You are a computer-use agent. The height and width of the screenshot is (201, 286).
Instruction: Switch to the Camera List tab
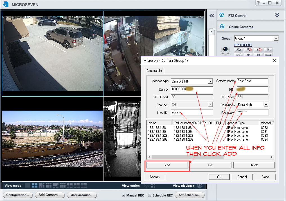pyautogui.click(x=154, y=71)
